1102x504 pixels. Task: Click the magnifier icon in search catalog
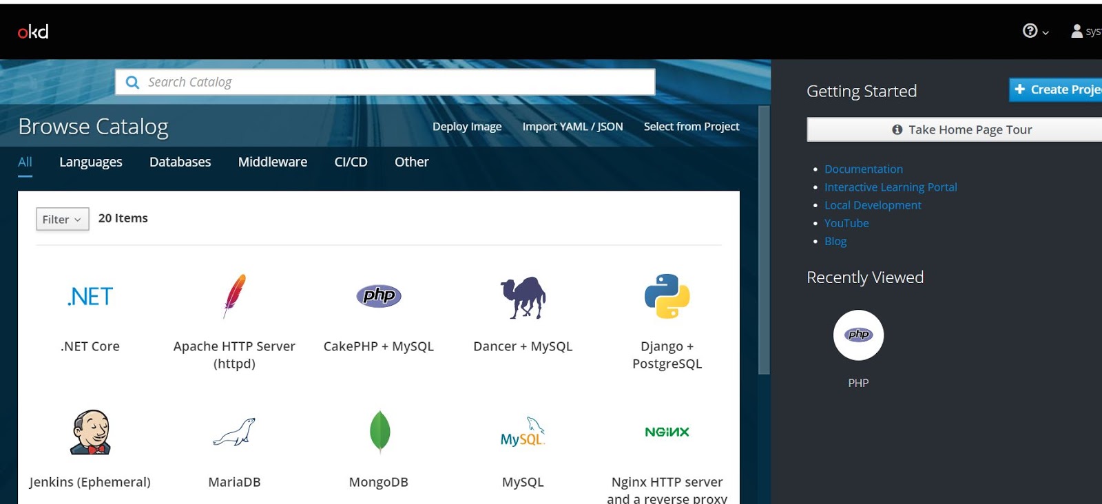pos(132,83)
